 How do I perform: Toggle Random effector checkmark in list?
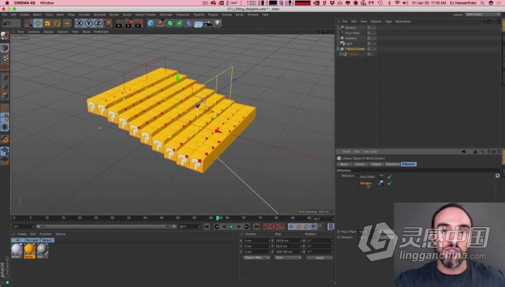(390, 183)
